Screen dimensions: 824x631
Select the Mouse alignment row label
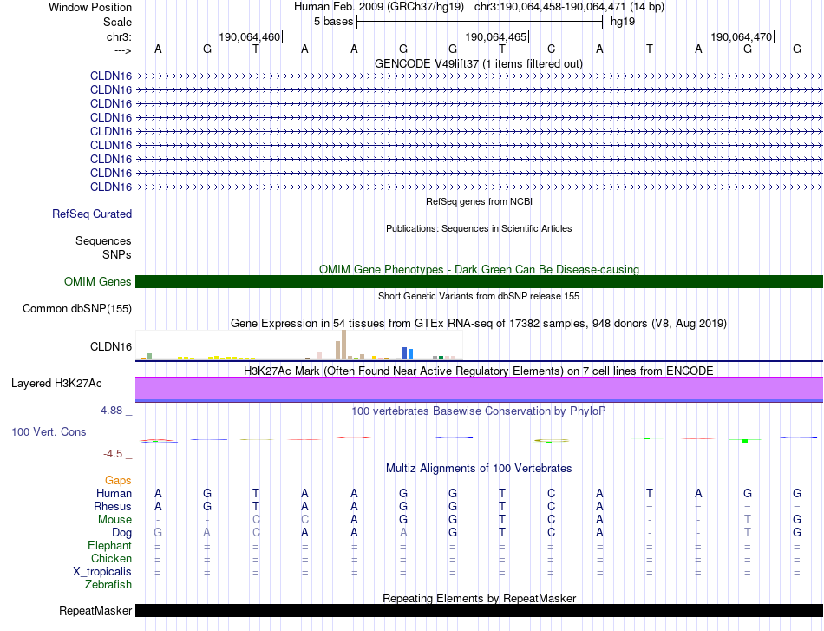pos(115,519)
